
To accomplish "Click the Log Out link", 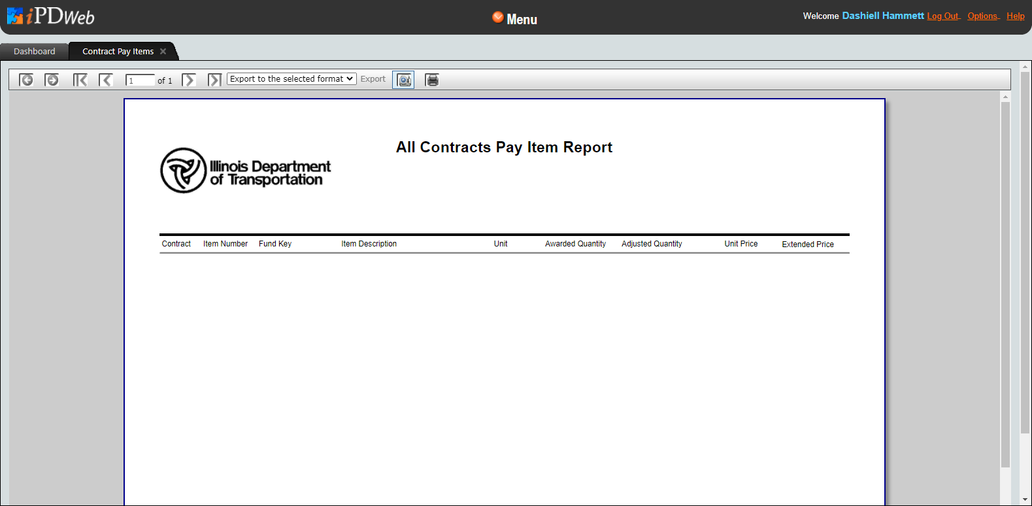I will point(943,16).
